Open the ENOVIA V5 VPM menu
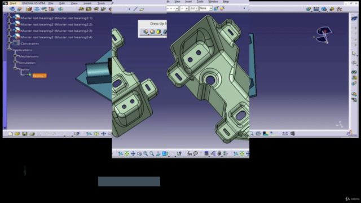 pyautogui.click(x=34, y=3)
